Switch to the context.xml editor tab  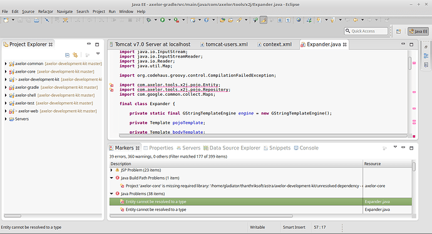tap(274, 44)
